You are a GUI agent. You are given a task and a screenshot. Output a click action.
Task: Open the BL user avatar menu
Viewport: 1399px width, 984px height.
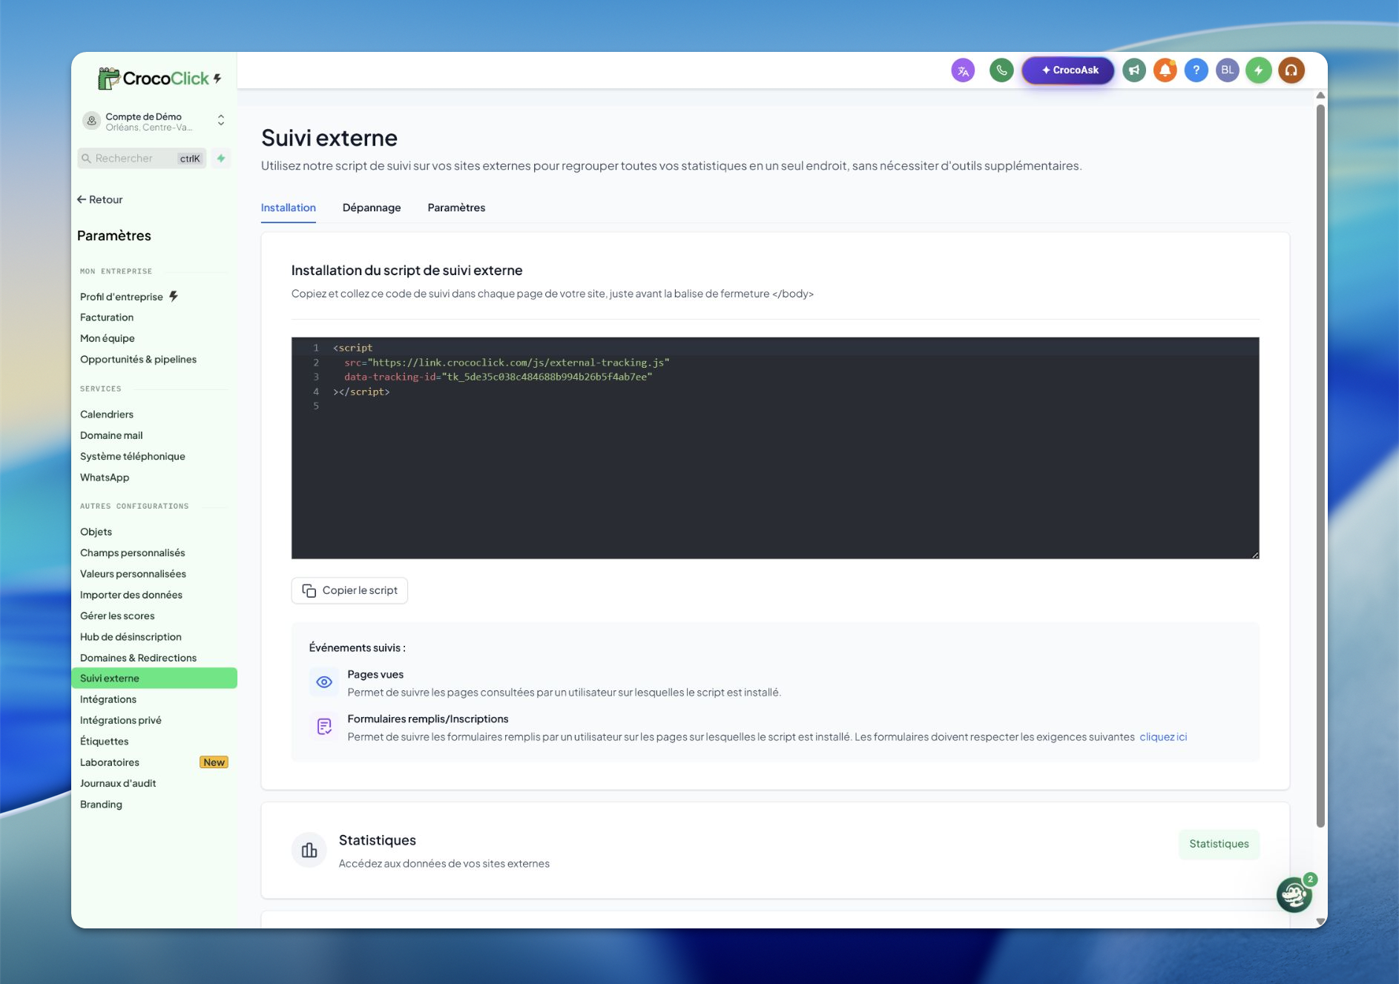click(x=1228, y=70)
